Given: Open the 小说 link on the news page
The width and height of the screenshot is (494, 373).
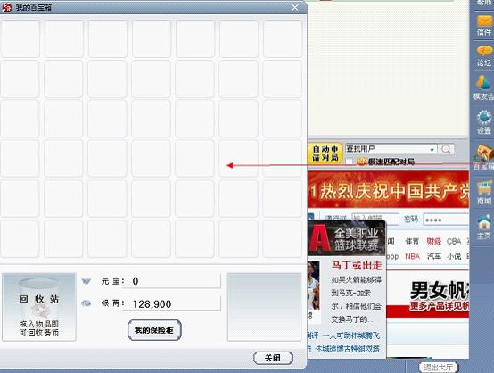Looking at the screenshot, I should (x=454, y=256).
